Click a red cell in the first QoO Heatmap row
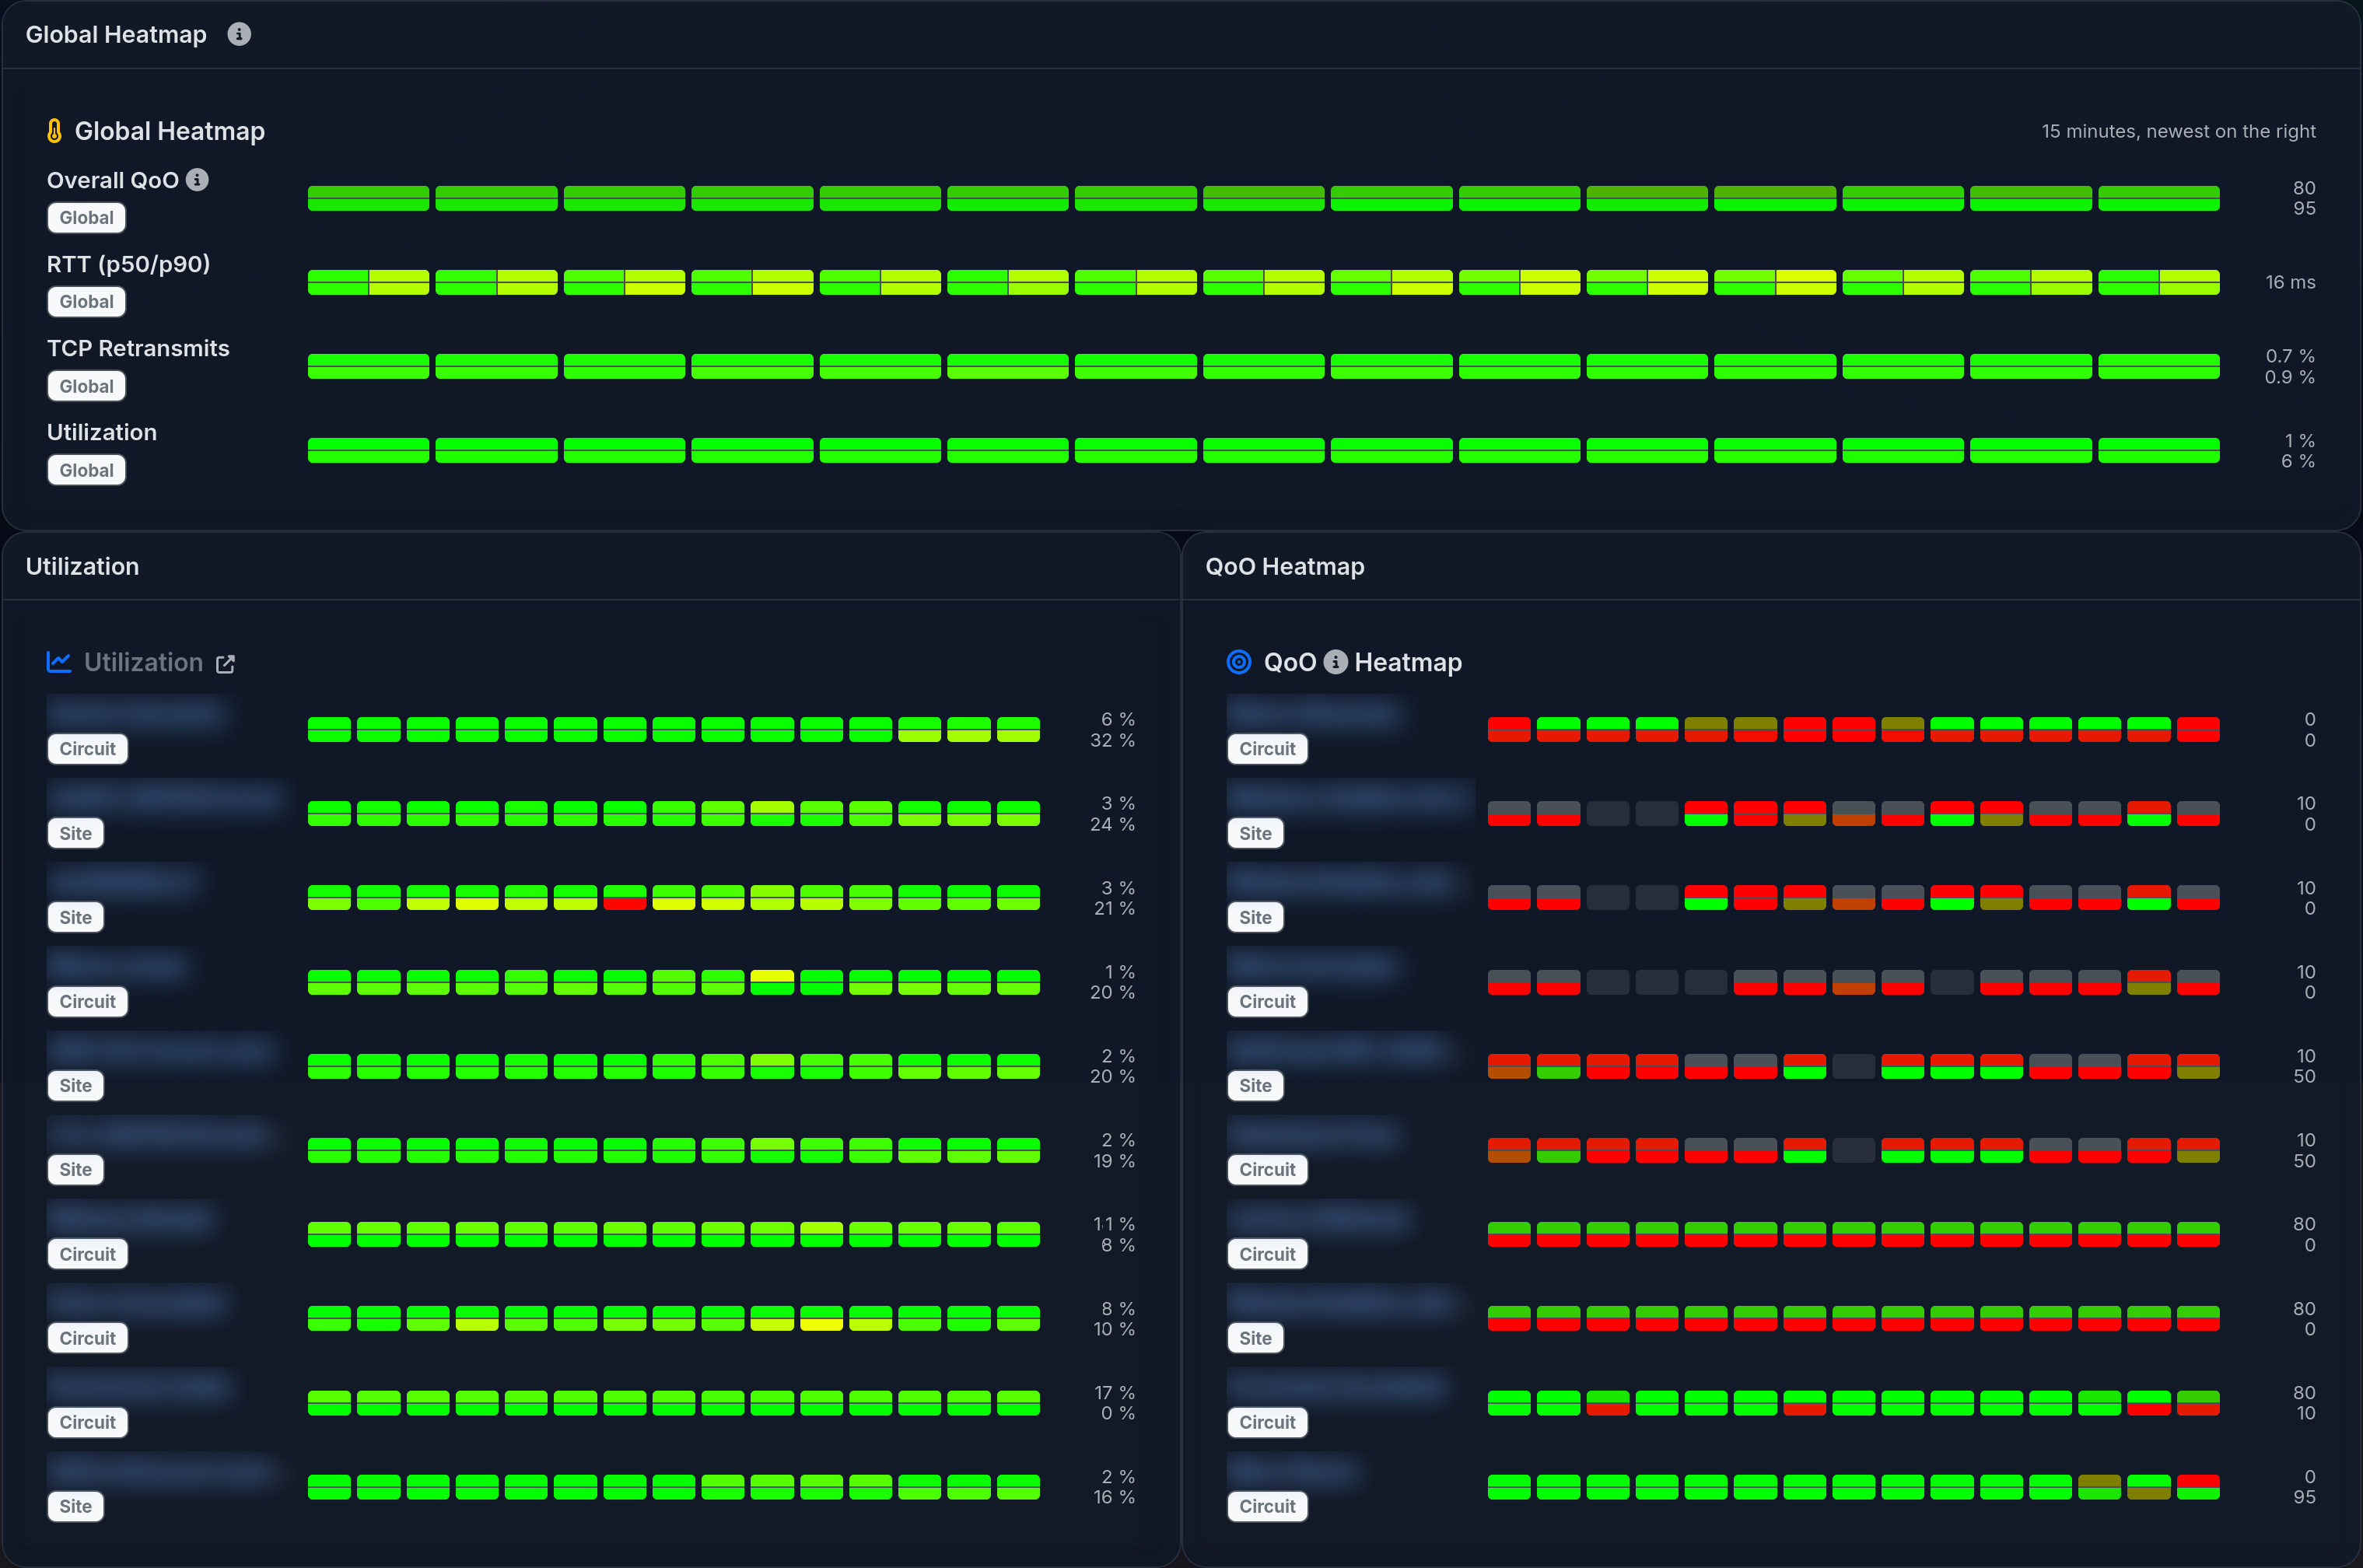Image resolution: width=2363 pixels, height=1568 pixels. (1510, 730)
